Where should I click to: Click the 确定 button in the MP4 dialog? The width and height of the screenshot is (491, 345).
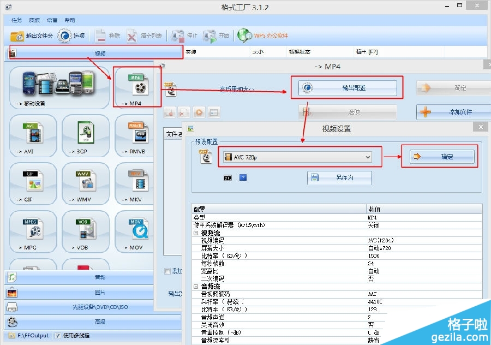click(x=453, y=88)
